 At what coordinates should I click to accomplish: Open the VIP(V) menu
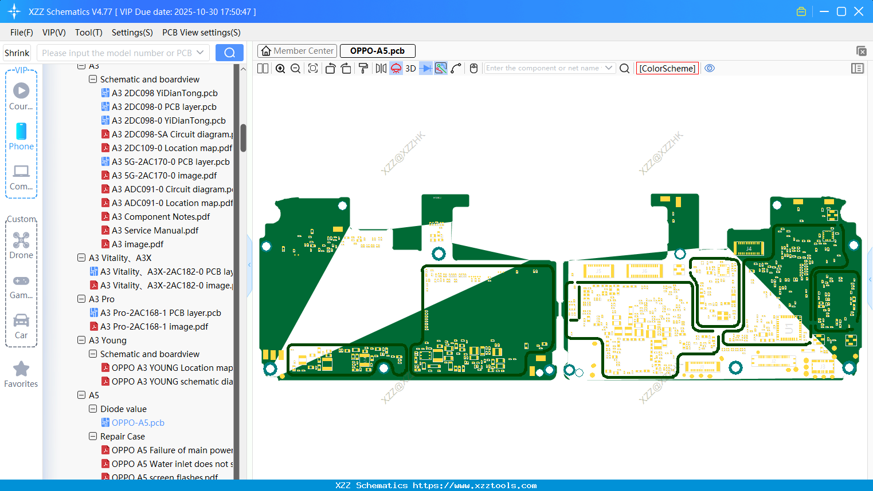click(x=54, y=33)
